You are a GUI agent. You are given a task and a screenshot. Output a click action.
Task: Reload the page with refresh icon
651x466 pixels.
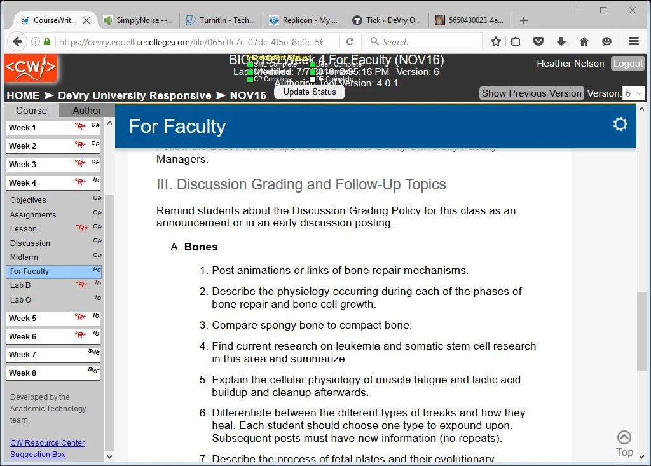point(350,41)
